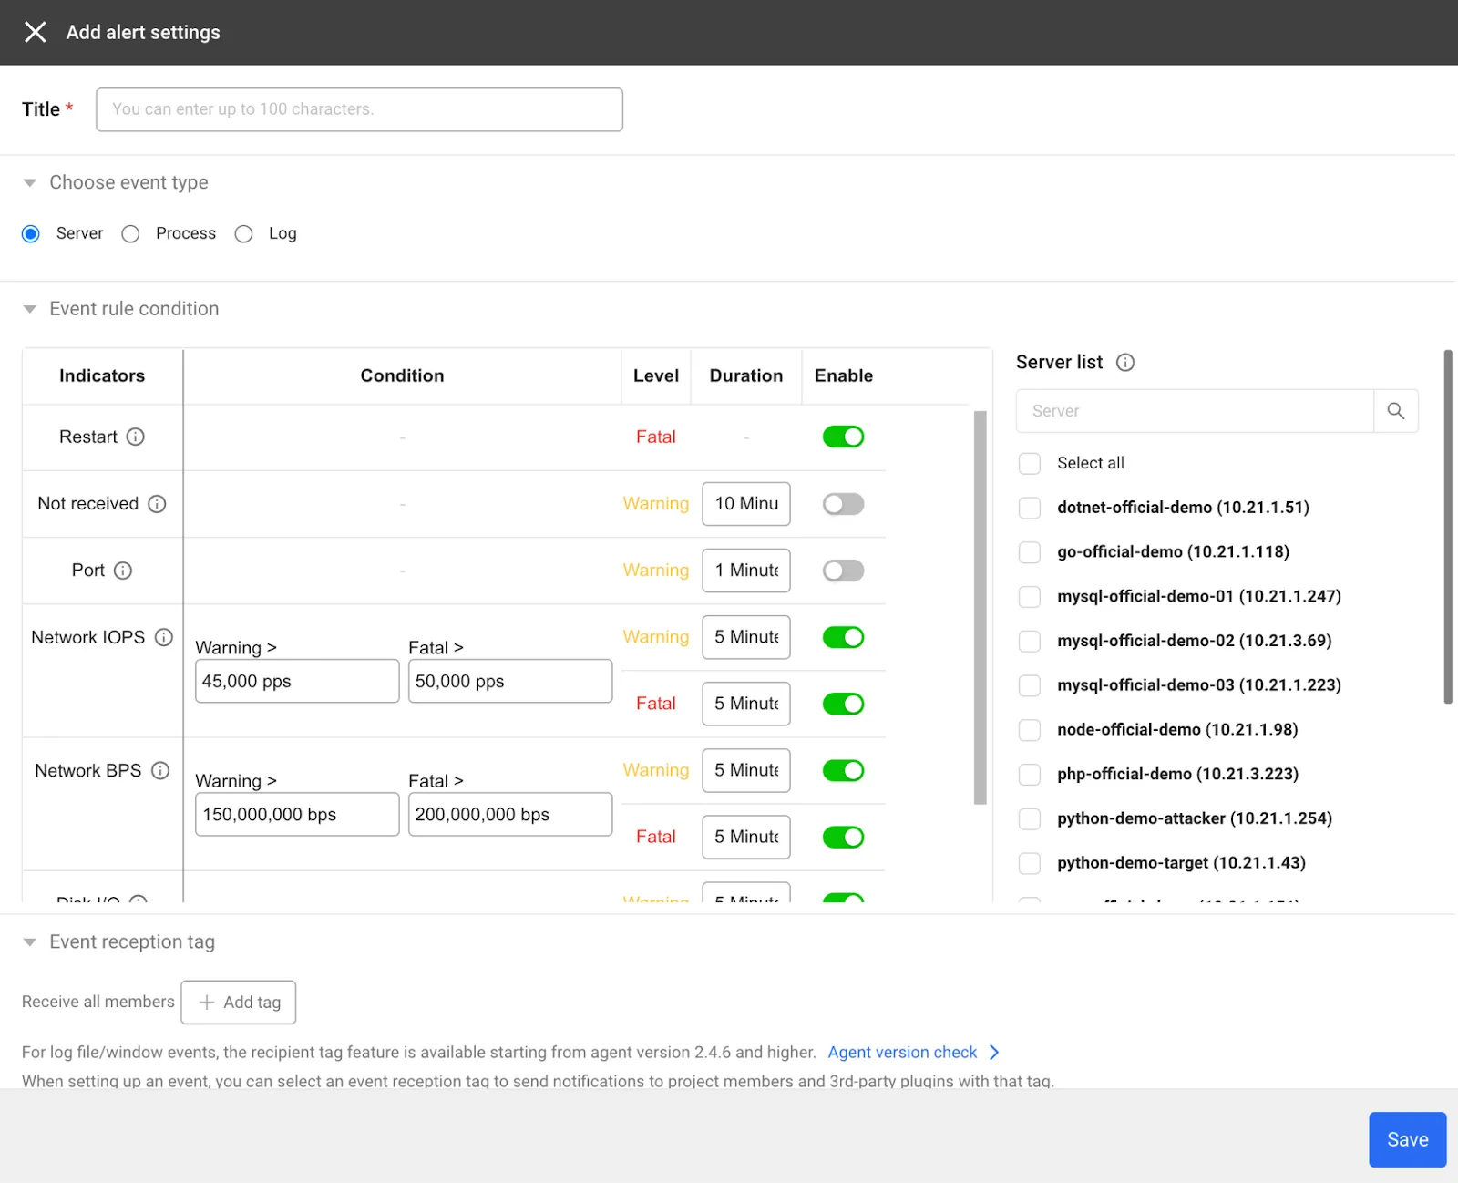Click the Level column header
This screenshot has width=1458, height=1183.
point(656,376)
